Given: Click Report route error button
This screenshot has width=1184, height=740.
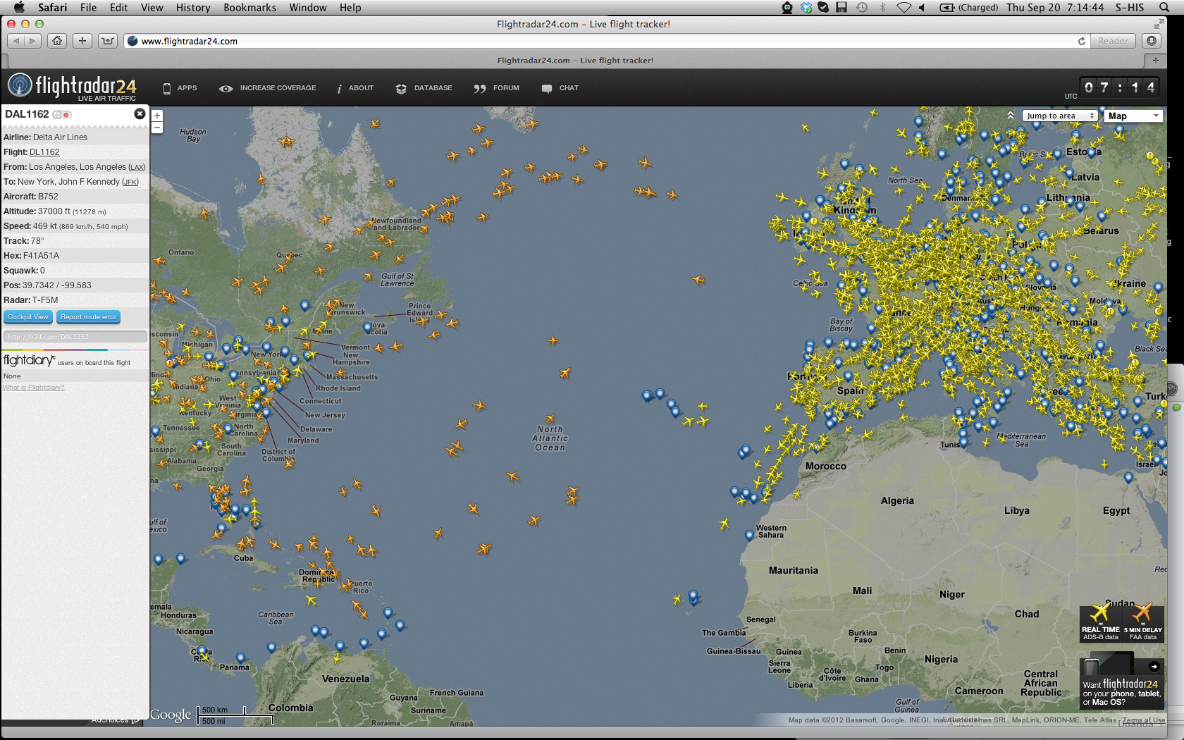Looking at the screenshot, I should click(x=88, y=317).
